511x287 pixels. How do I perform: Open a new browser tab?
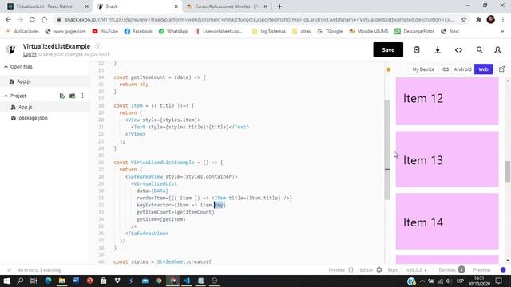(x=279, y=6)
